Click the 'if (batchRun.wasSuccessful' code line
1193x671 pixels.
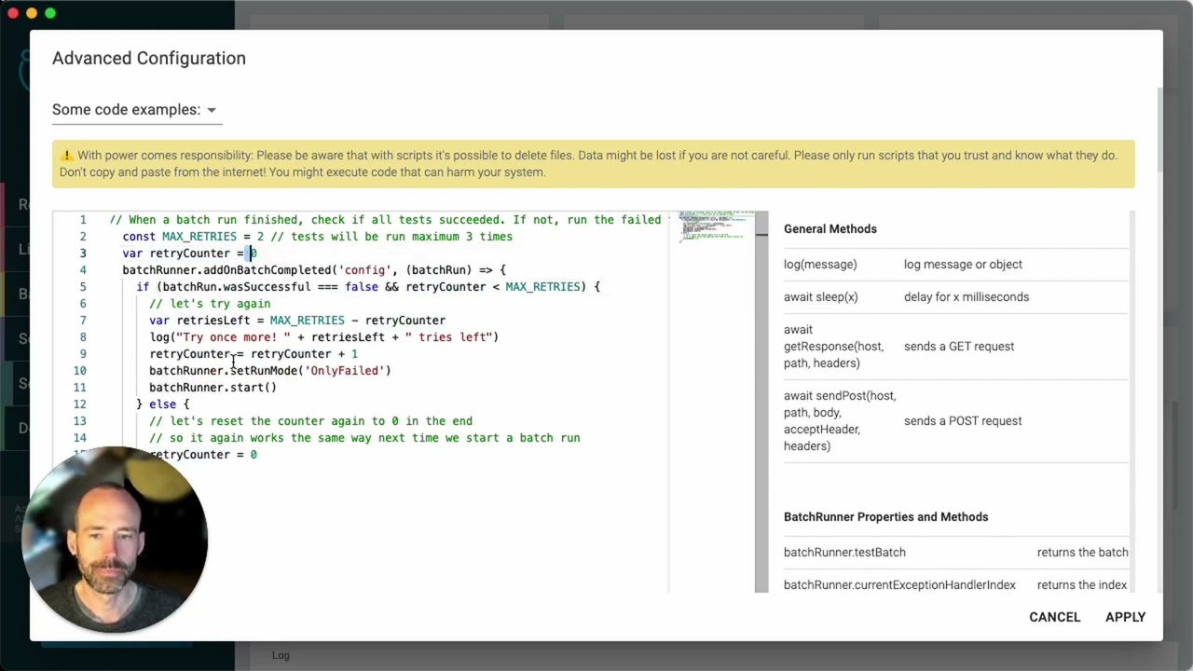tap(368, 287)
